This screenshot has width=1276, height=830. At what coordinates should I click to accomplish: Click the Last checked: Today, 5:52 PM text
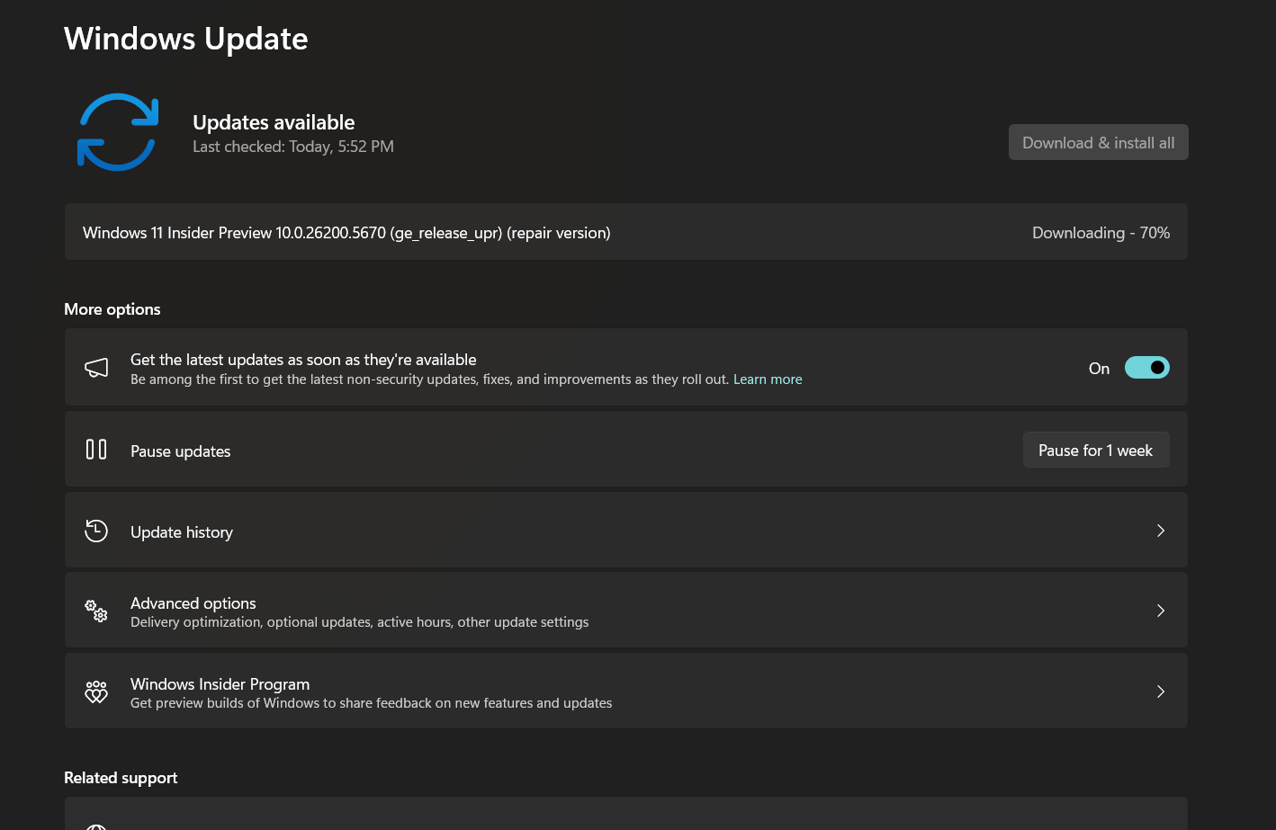coord(293,147)
